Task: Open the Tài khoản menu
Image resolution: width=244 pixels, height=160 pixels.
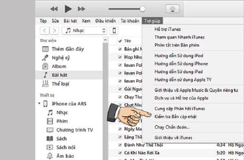Action: [x=130, y=21]
